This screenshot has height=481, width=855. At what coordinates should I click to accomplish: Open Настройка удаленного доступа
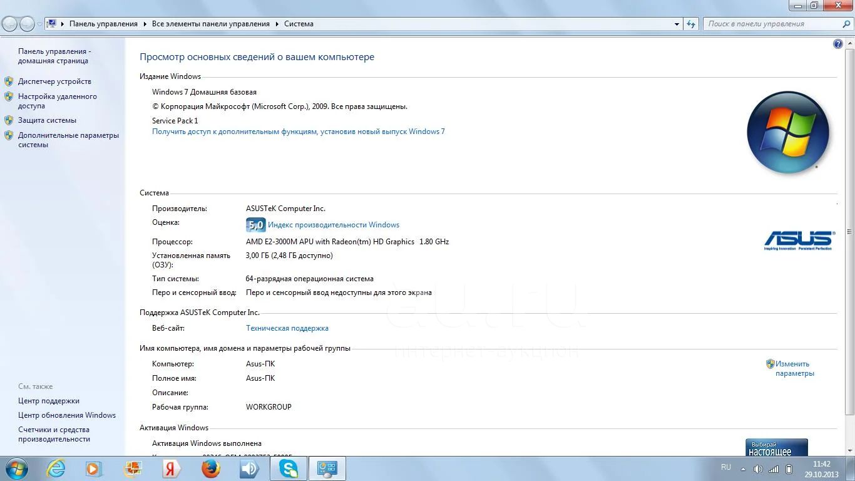[x=58, y=101]
